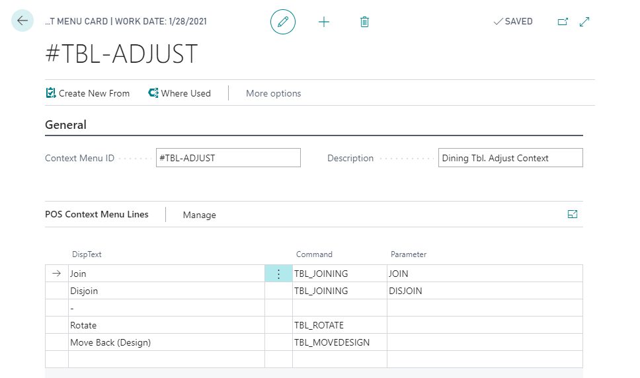Click the Context Menu ID field
640x378 pixels.
(228, 158)
